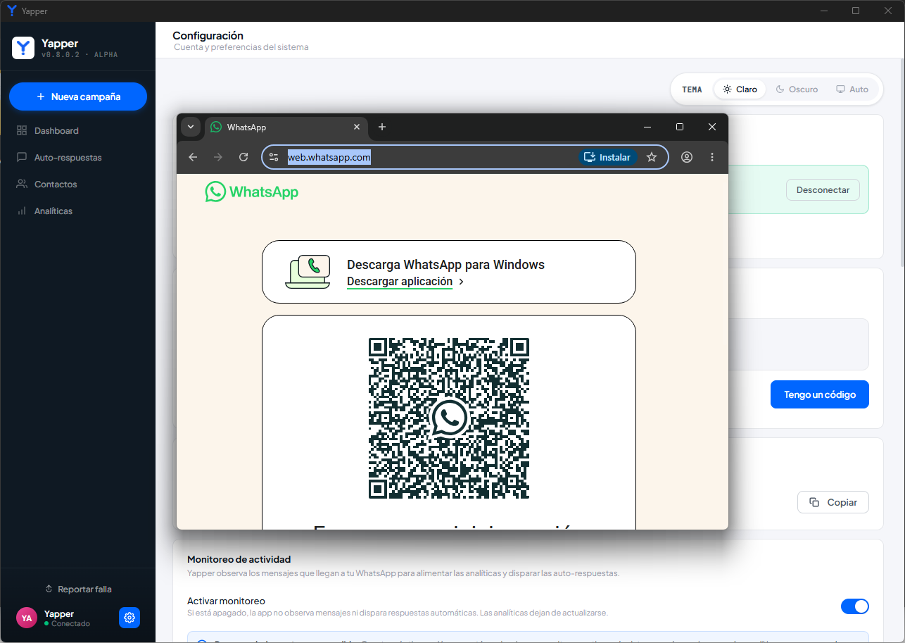The image size is (905, 643).
Task: Click Descargar aplicación link
Action: [400, 281]
